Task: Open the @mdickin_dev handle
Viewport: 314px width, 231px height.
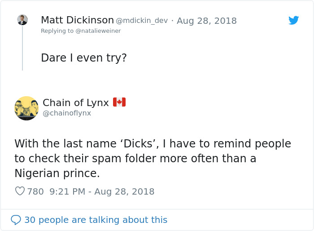Action: [x=142, y=21]
